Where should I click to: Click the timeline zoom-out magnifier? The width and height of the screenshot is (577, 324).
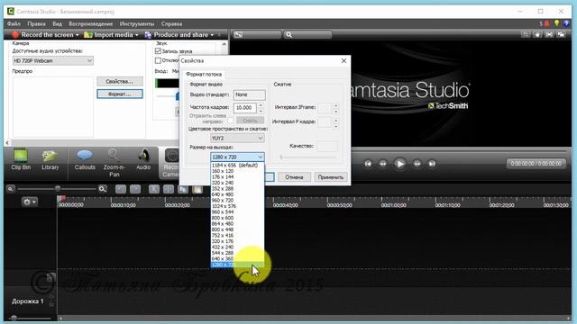coord(11,189)
